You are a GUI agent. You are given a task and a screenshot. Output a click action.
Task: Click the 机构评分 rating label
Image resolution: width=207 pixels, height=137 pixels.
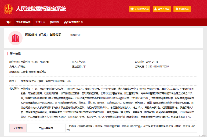(x=75, y=35)
